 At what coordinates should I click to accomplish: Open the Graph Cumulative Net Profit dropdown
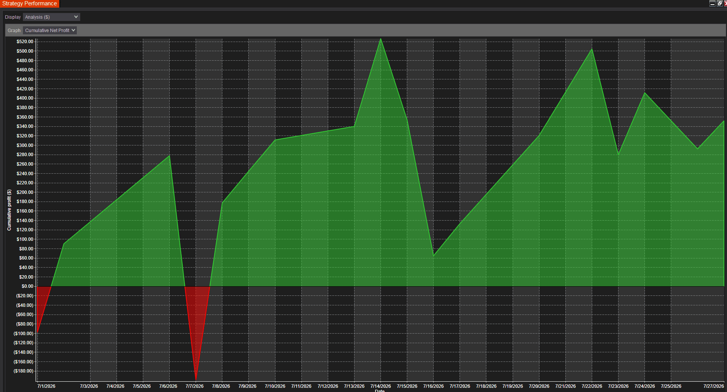click(x=50, y=31)
